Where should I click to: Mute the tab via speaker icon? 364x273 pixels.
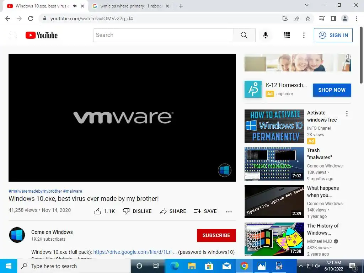point(75,6)
